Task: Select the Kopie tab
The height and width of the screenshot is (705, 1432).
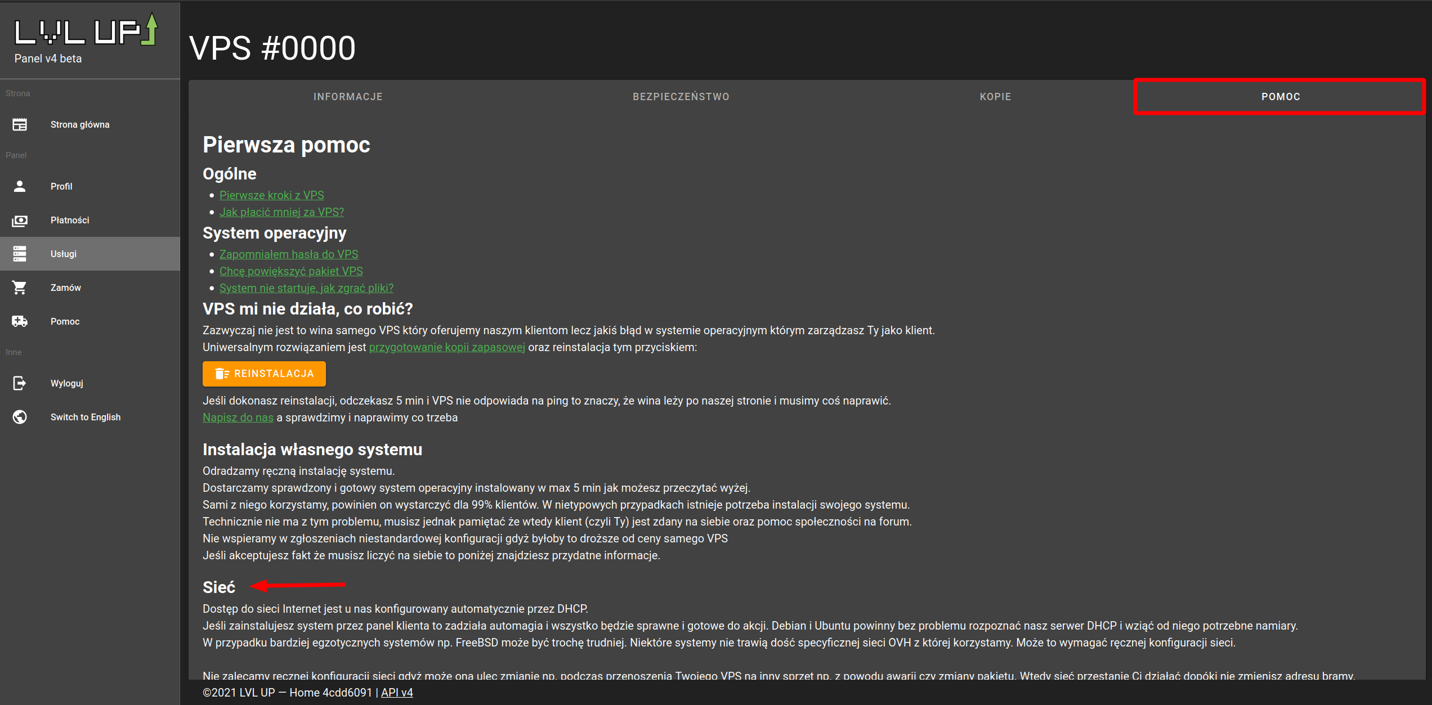Action: (x=995, y=97)
